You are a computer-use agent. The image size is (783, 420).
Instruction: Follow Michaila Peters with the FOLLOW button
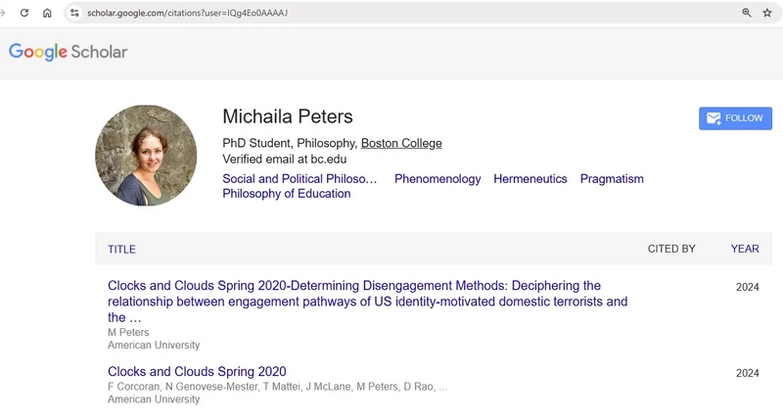(735, 118)
